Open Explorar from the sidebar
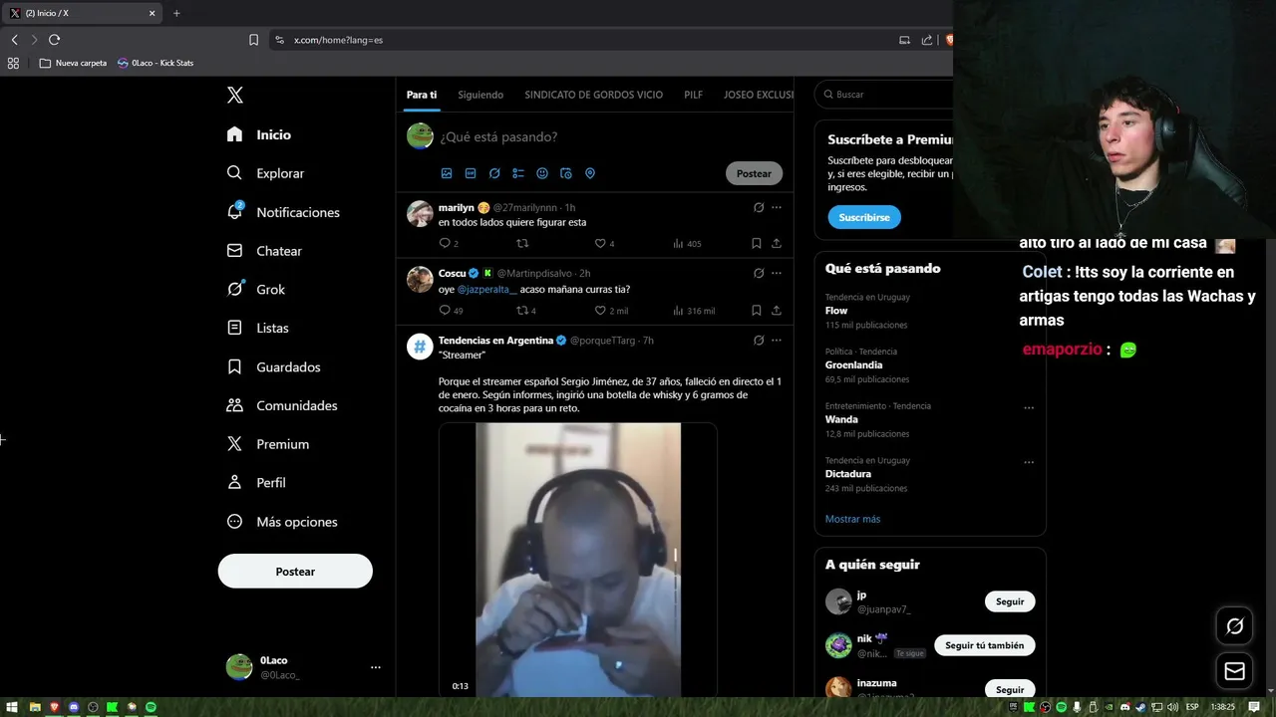 (265, 173)
